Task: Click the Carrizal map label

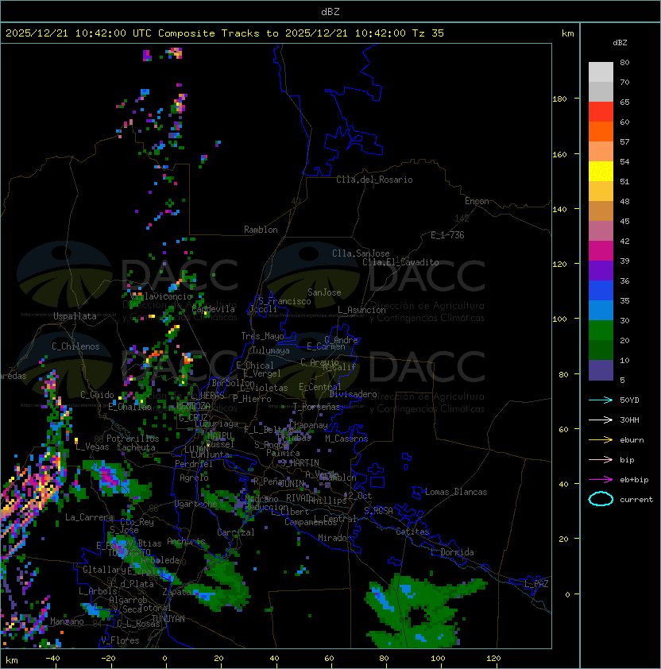Action: click(236, 532)
